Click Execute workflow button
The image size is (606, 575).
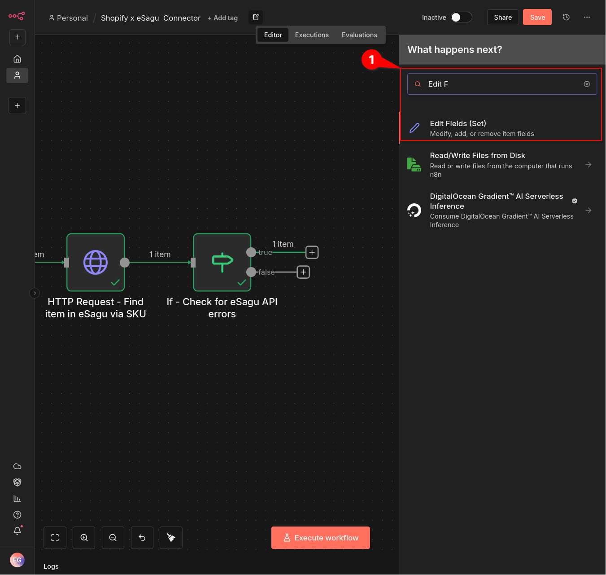tap(321, 538)
